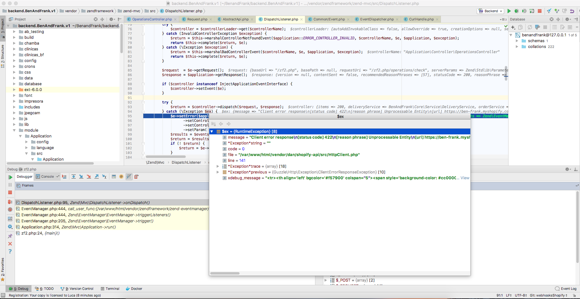Open the Backend run configuration dropdown
580x299 pixels.
click(490, 11)
